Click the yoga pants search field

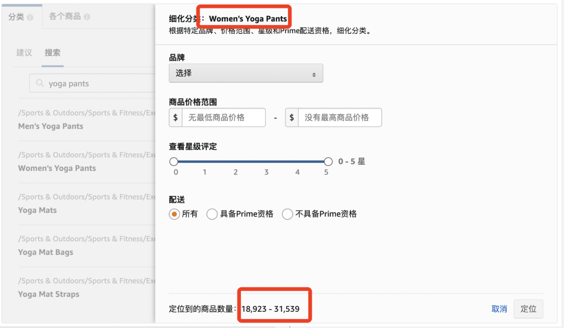94,83
